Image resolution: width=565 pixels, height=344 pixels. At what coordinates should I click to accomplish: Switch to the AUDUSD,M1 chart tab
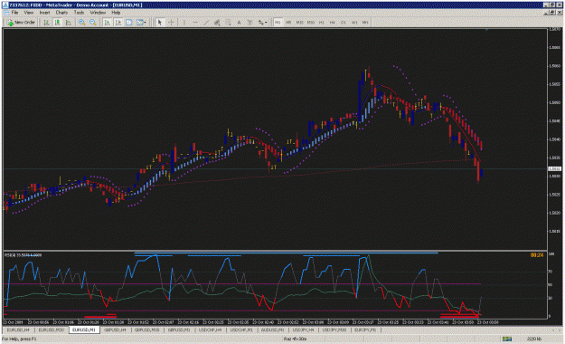tap(273, 330)
